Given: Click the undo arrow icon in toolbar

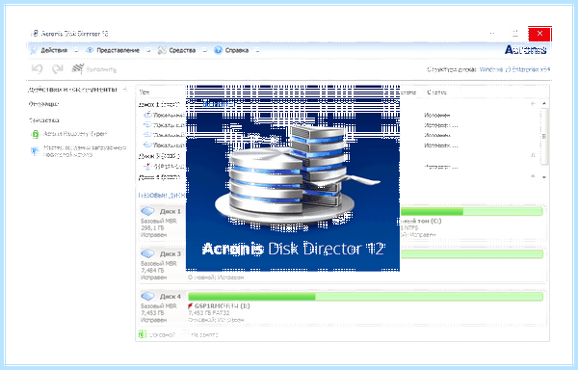Looking at the screenshot, I should pyautogui.click(x=37, y=69).
